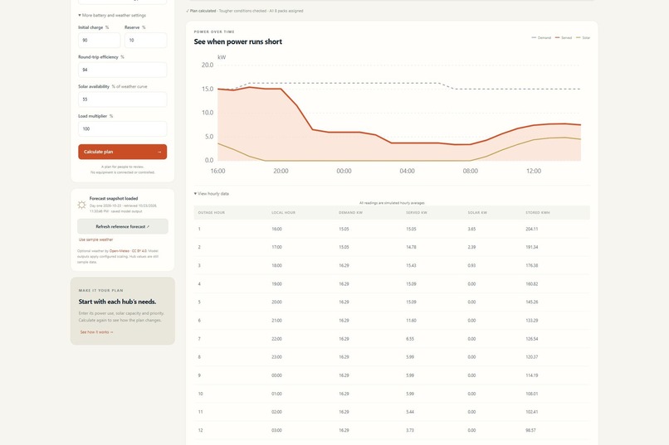
Task: Click served value 5.44 in the table
Action: 410,412
